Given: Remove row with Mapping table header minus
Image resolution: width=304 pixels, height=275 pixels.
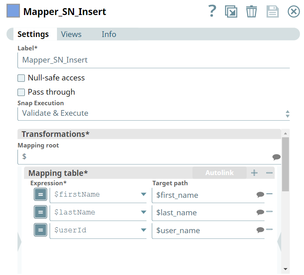Looking at the screenshot, I should [x=269, y=173].
